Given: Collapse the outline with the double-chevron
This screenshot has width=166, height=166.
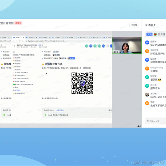Looking at the screenshot, I should pos(14,52).
